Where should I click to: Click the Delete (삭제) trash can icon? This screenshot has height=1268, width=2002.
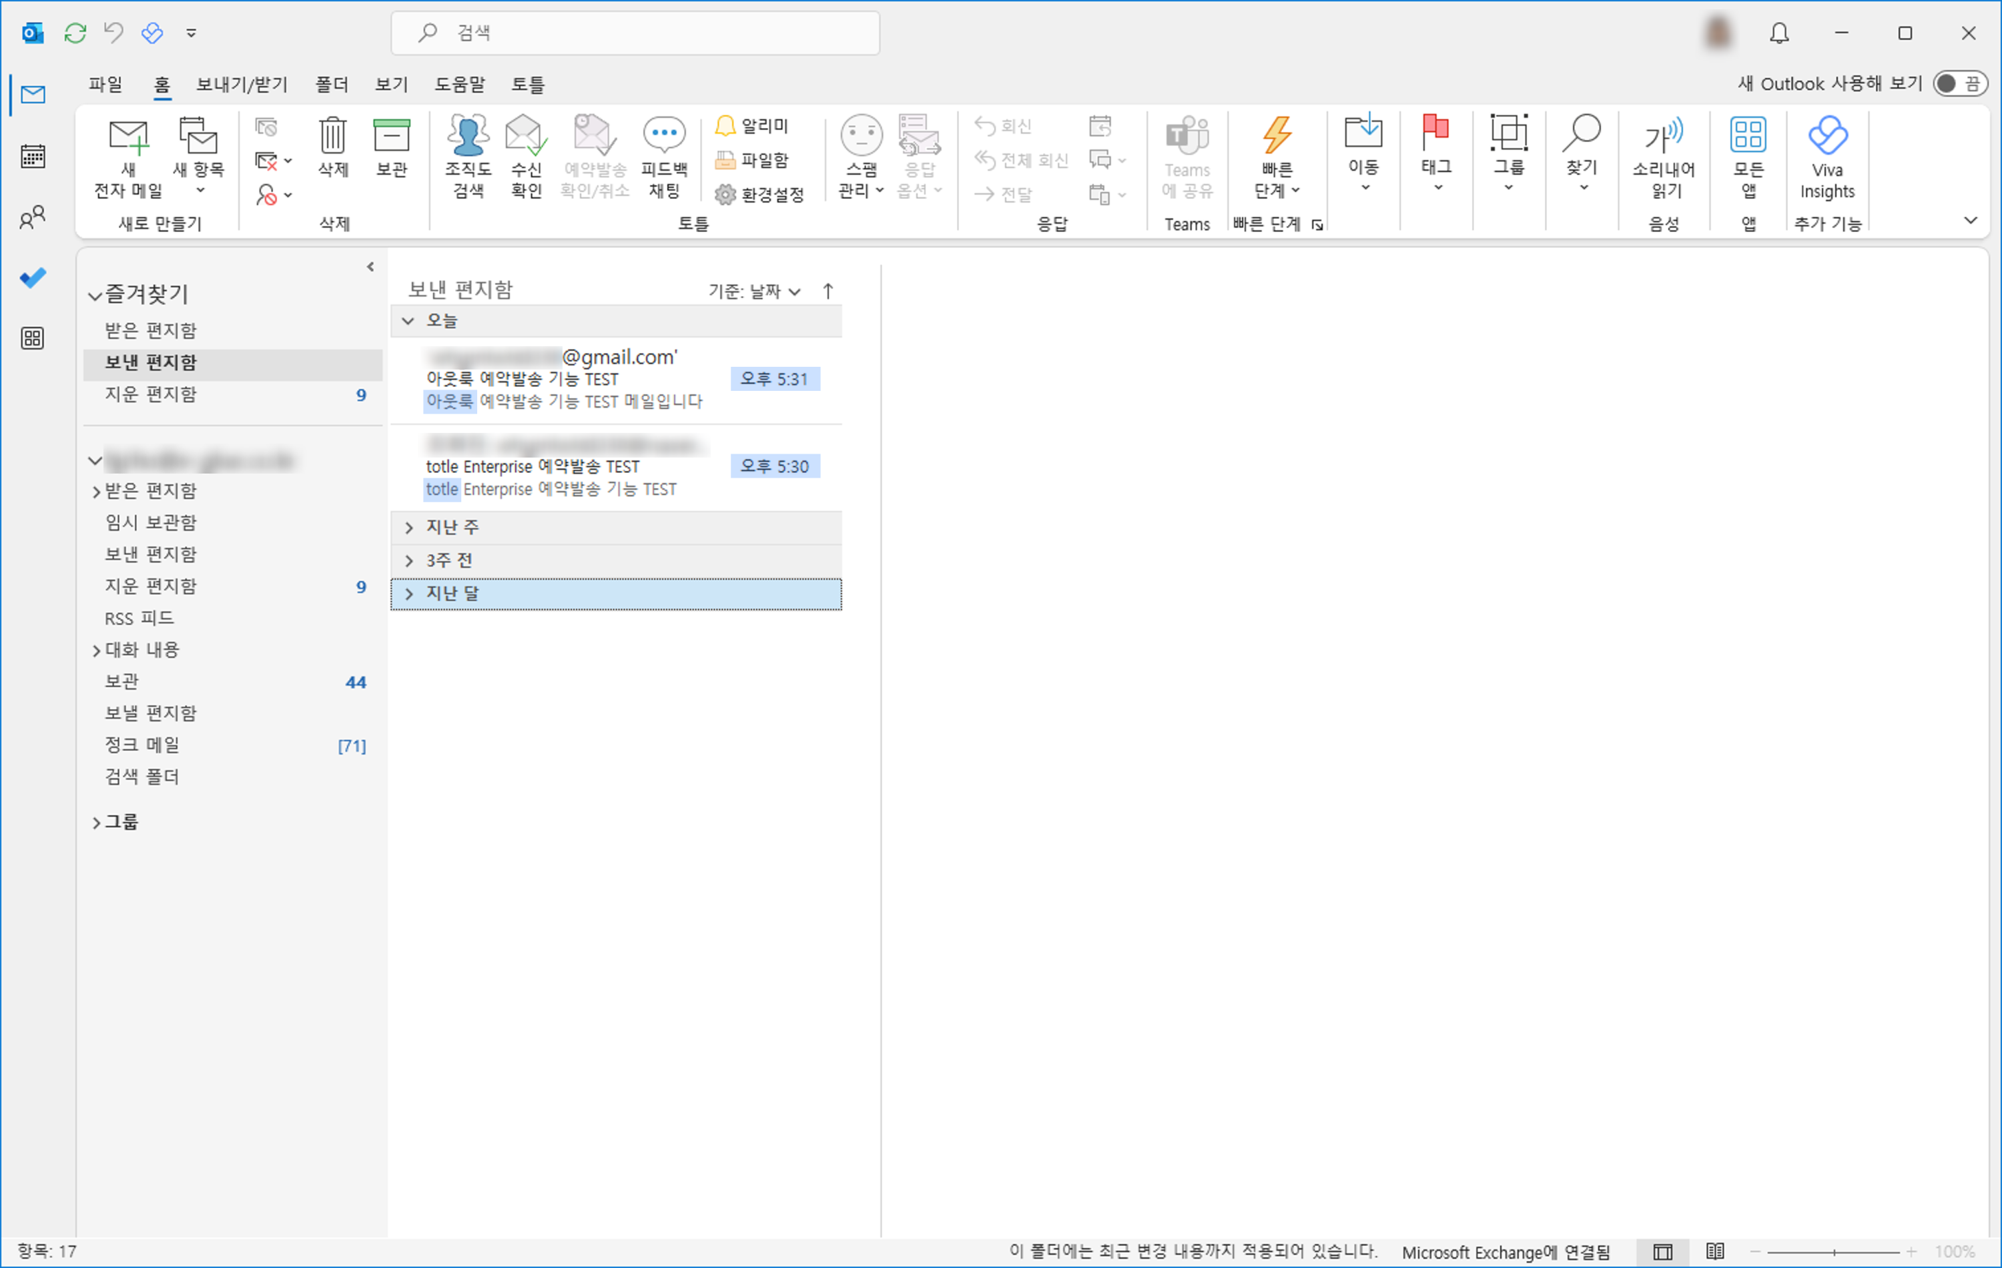[x=332, y=137]
